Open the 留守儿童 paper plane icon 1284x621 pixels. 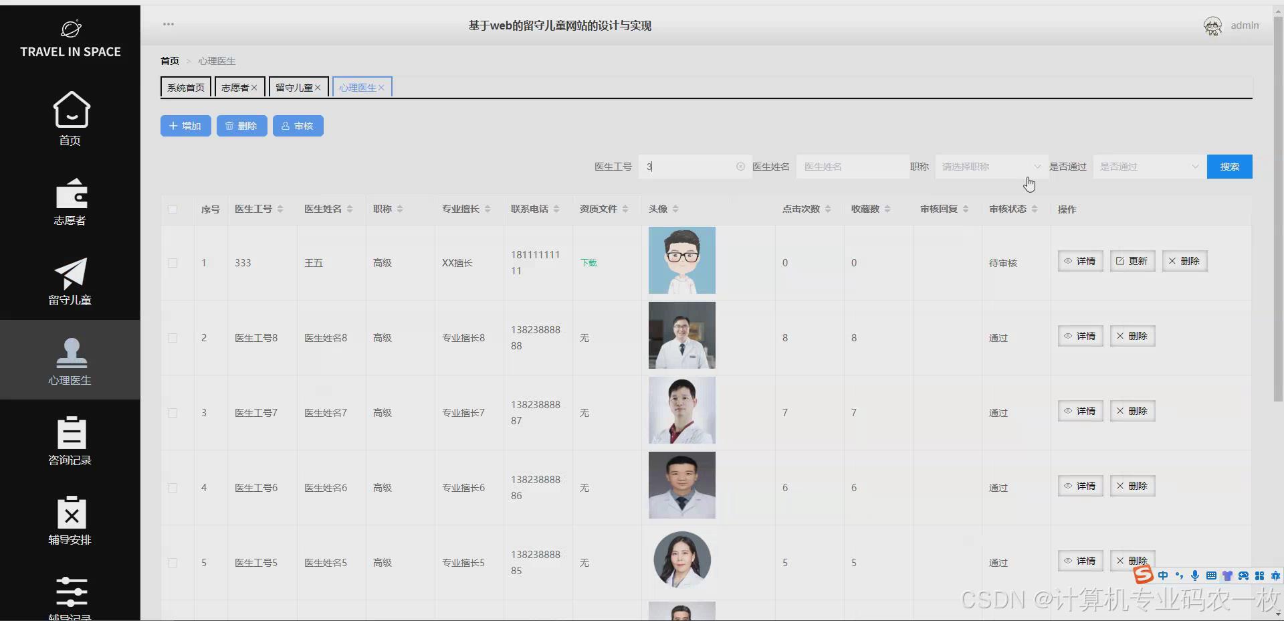coord(71,273)
